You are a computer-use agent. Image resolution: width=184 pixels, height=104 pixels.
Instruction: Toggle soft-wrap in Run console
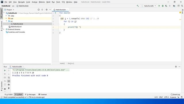[9, 78]
